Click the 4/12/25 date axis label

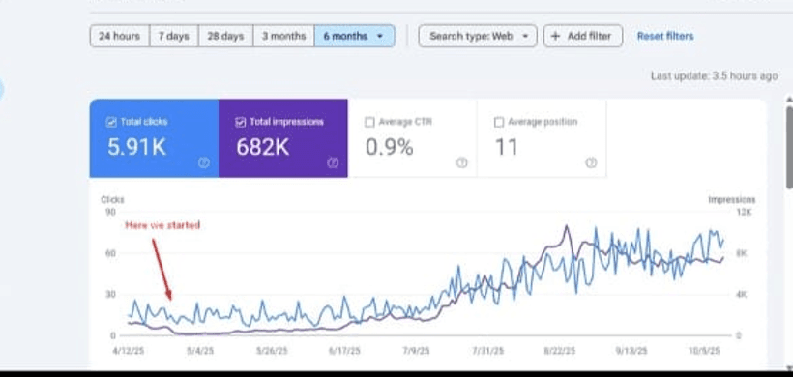pyautogui.click(x=129, y=351)
